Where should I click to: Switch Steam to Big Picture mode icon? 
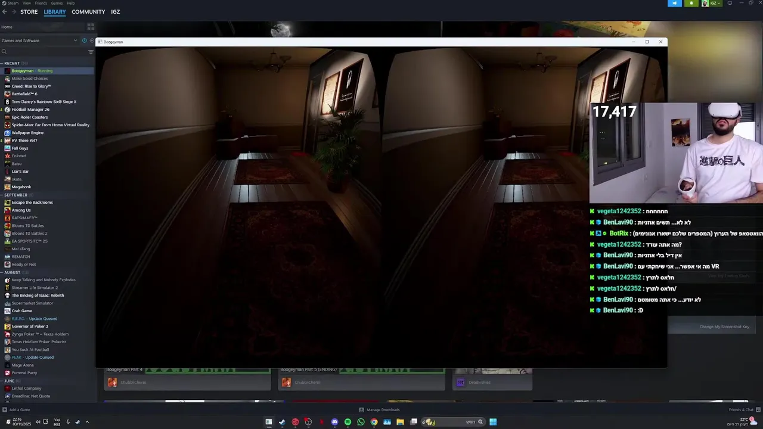click(x=730, y=3)
